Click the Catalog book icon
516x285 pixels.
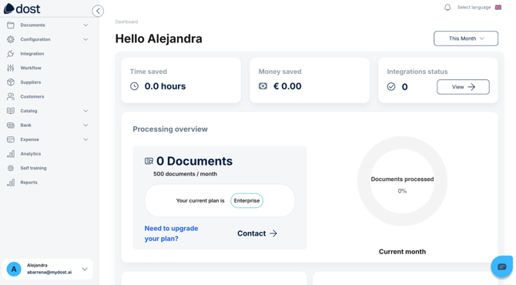(x=11, y=111)
